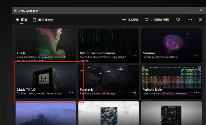
Task: Click the plus icon before 添加壁纸
Action: (x=124, y=20)
